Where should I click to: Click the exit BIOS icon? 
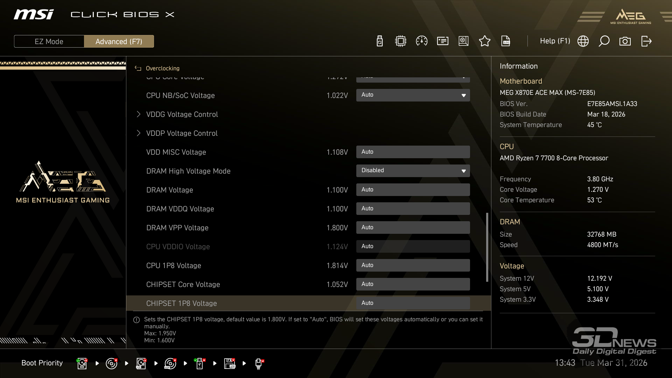646,41
